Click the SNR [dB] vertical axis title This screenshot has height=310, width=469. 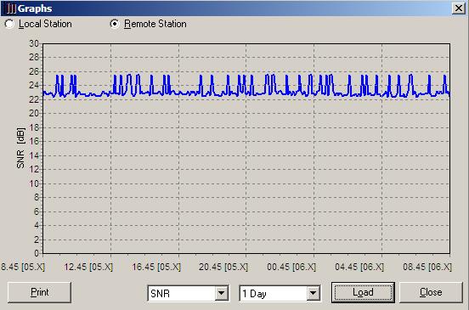[20, 149]
